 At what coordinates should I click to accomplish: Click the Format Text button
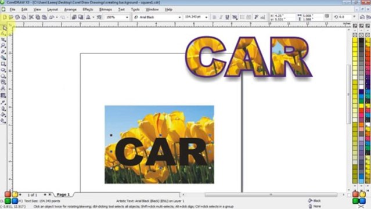[256, 17]
